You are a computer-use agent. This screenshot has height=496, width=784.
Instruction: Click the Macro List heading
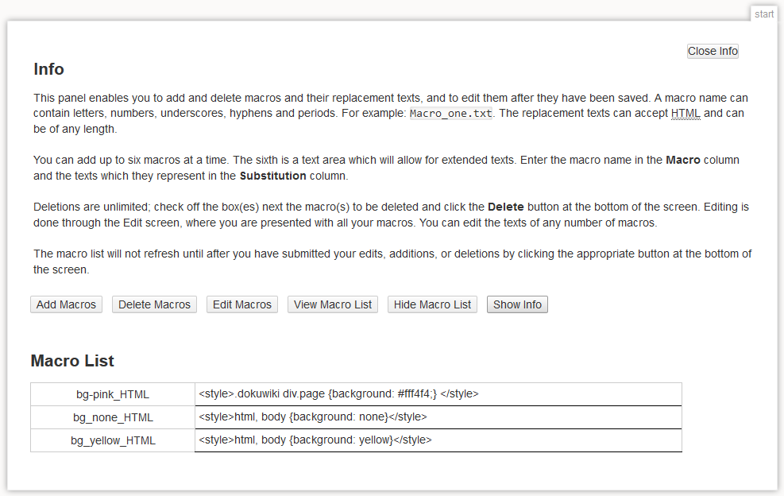click(72, 361)
